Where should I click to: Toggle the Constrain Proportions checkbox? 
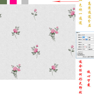coord(77,53)
